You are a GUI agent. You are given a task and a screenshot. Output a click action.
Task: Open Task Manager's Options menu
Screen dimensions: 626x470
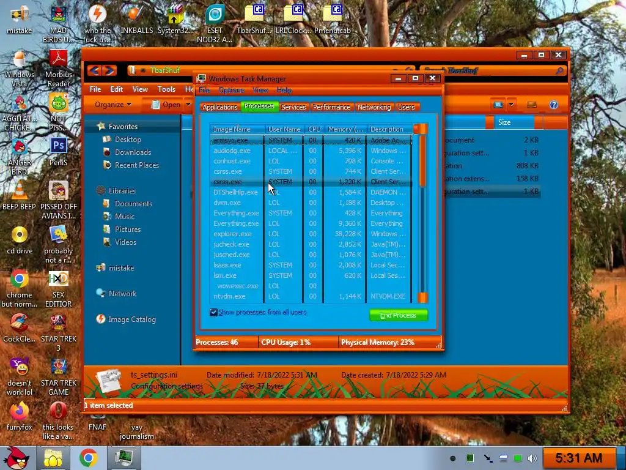(231, 91)
